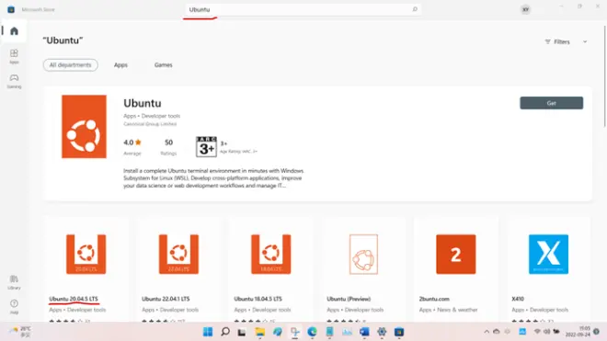Open the Ubuntu (Preview) app icon
This screenshot has width=607, height=341.
point(363,255)
